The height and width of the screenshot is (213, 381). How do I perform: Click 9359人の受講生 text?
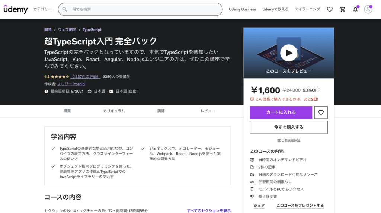[x=116, y=77]
